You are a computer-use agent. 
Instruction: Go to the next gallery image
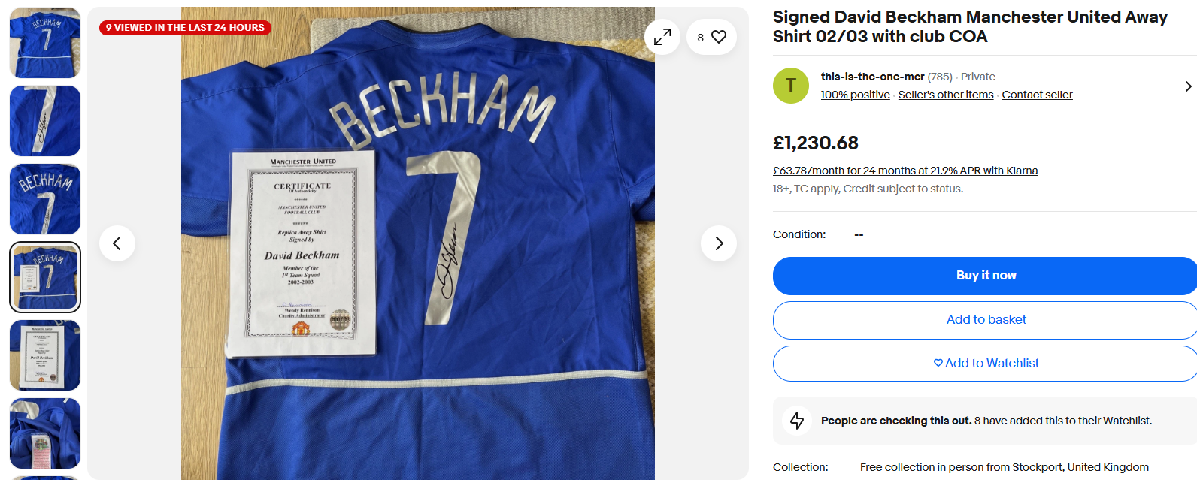719,243
